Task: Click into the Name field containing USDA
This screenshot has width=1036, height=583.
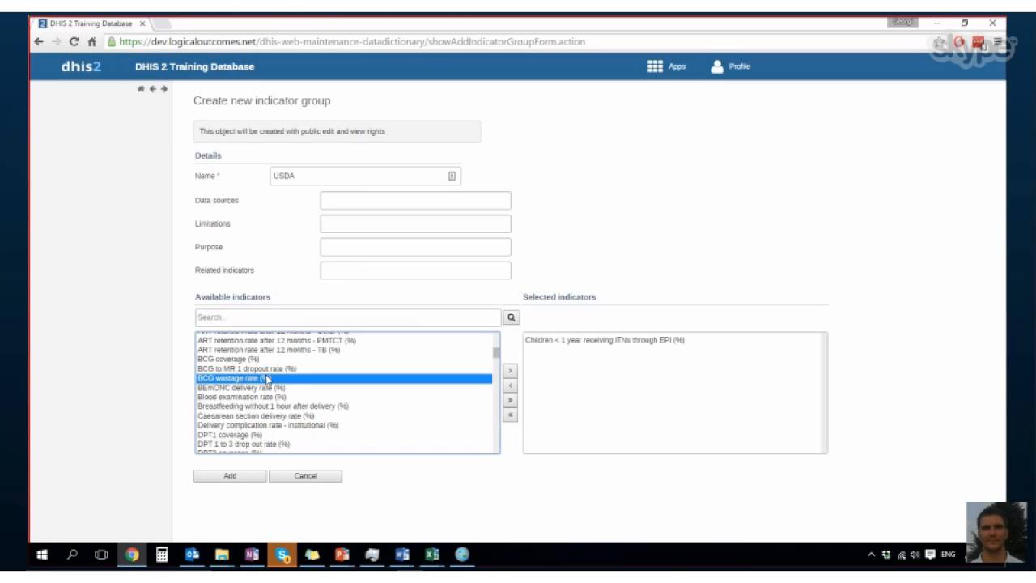Action: coord(365,176)
